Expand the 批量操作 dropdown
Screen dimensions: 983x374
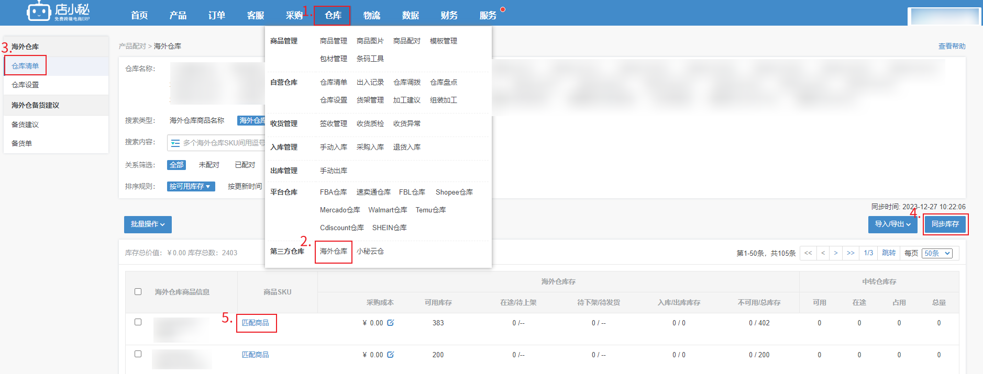(x=148, y=224)
